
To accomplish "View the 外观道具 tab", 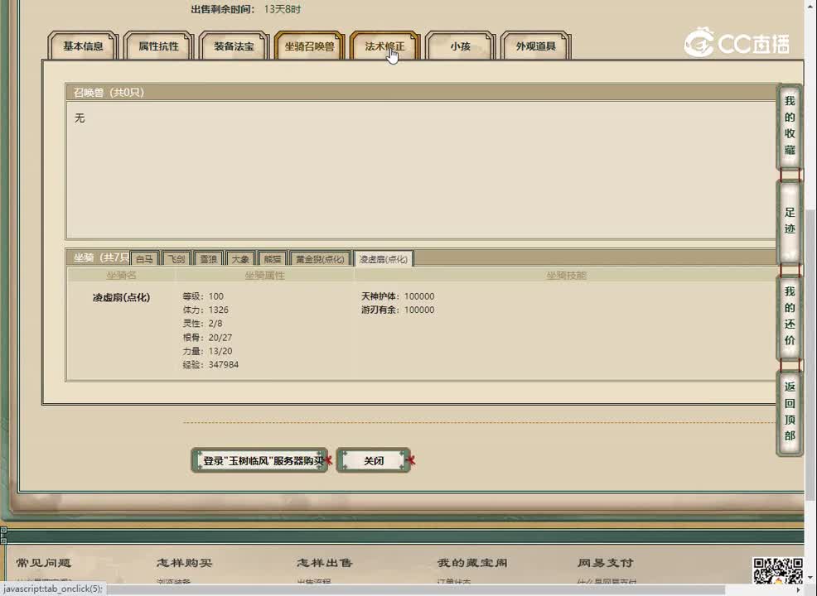I will coord(536,46).
